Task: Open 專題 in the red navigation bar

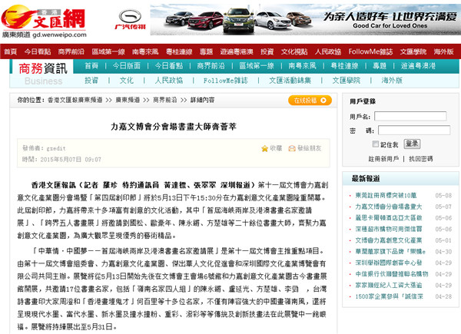Action: (206, 51)
